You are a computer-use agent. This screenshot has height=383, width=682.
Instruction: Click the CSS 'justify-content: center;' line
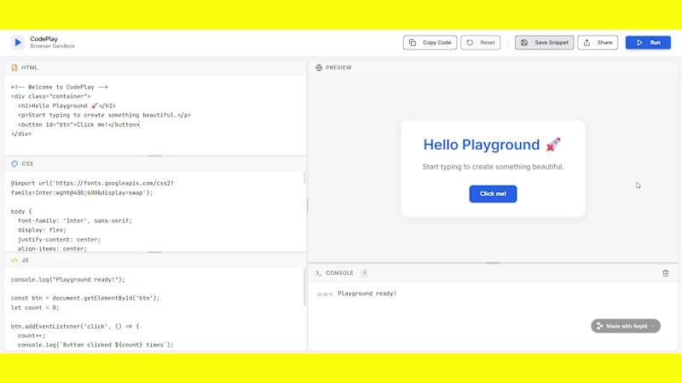point(59,240)
